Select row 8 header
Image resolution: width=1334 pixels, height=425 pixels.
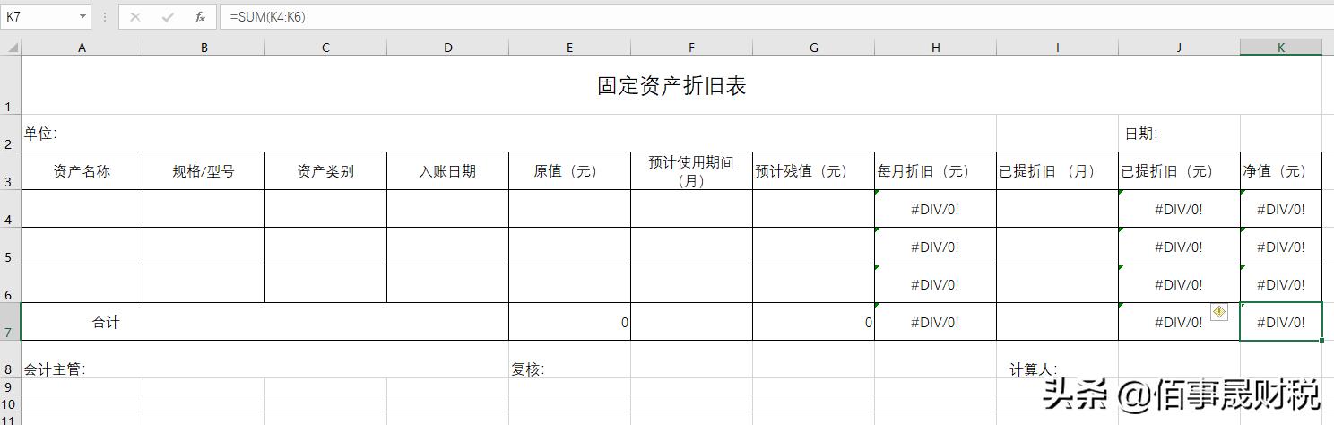click(10, 360)
